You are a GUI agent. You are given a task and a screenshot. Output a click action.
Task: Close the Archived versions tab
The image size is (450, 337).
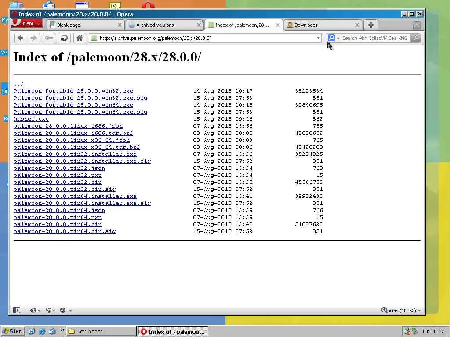pyautogui.click(x=199, y=25)
